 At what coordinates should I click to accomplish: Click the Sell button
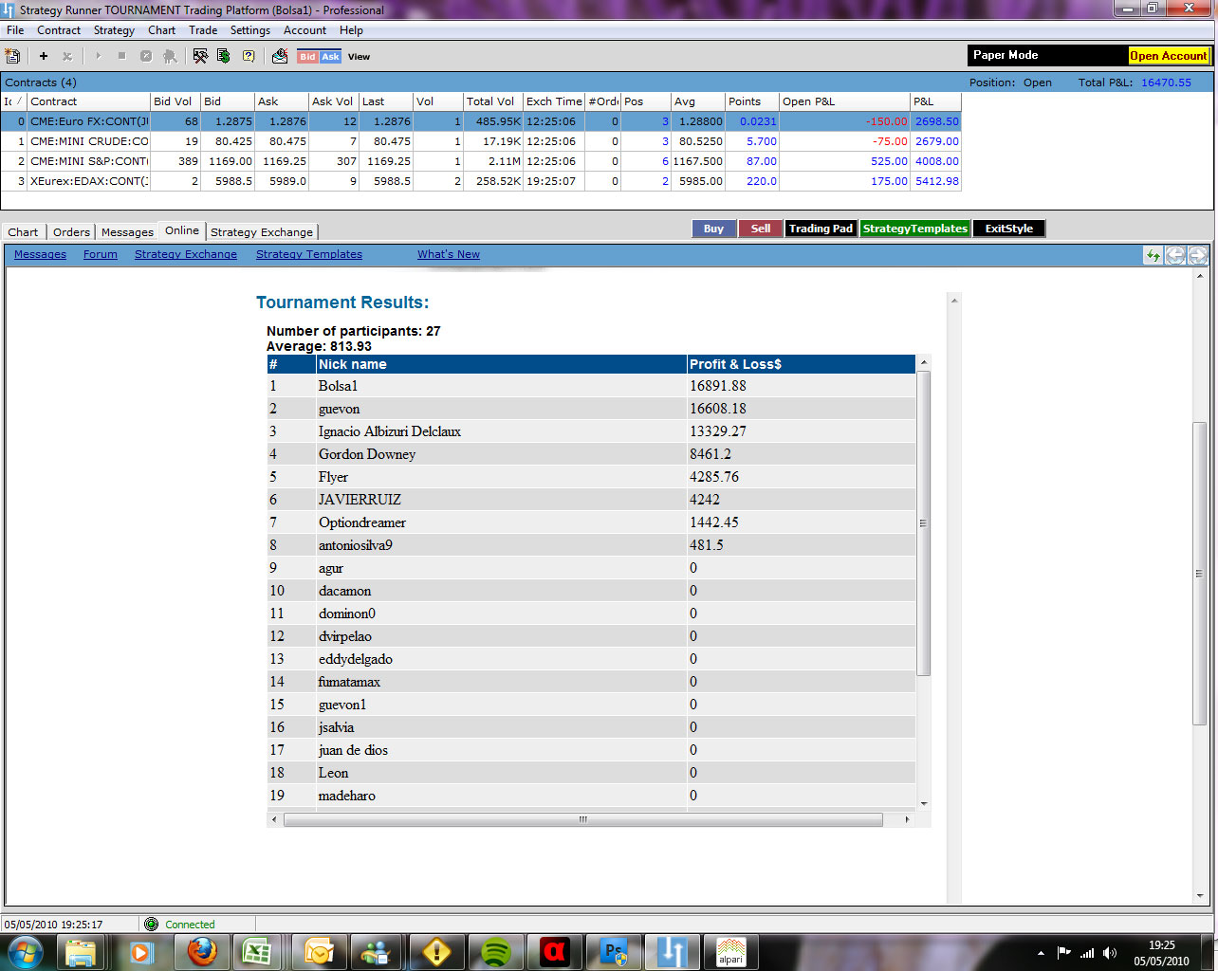pos(761,229)
